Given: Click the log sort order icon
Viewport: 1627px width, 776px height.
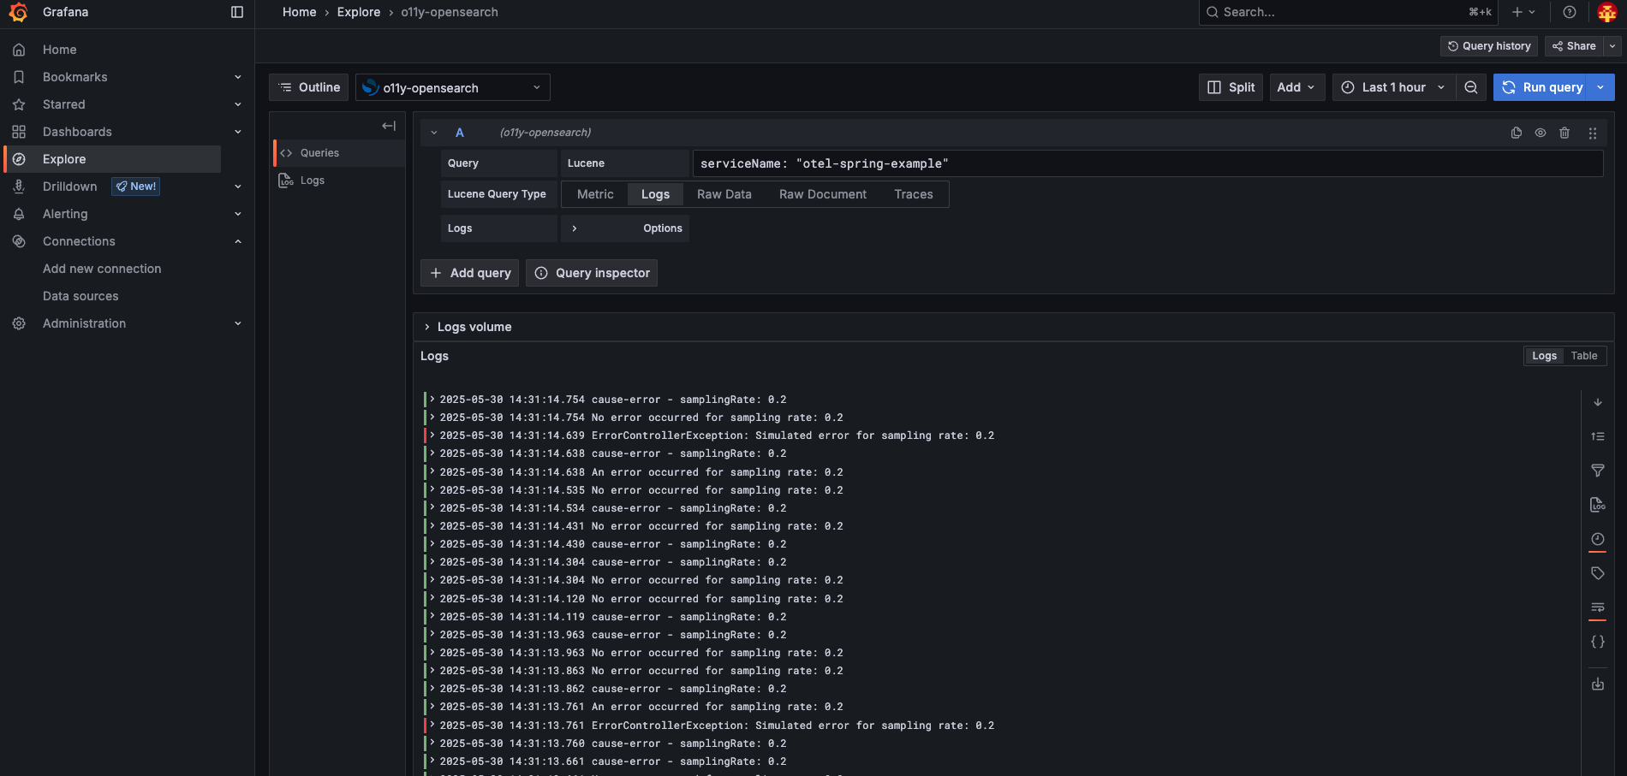Looking at the screenshot, I should click(1598, 436).
